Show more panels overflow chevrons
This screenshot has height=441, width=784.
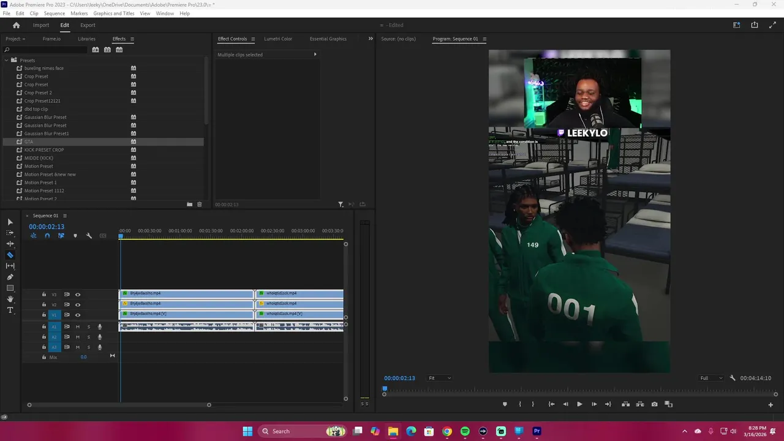[x=370, y=39]
